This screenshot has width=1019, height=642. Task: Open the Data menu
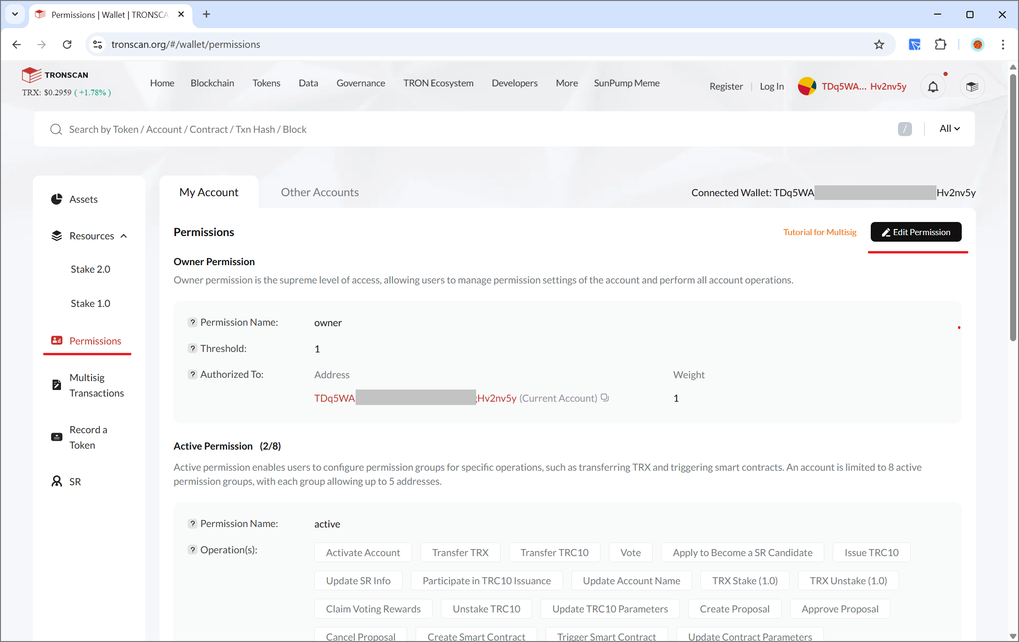point(308,83)
